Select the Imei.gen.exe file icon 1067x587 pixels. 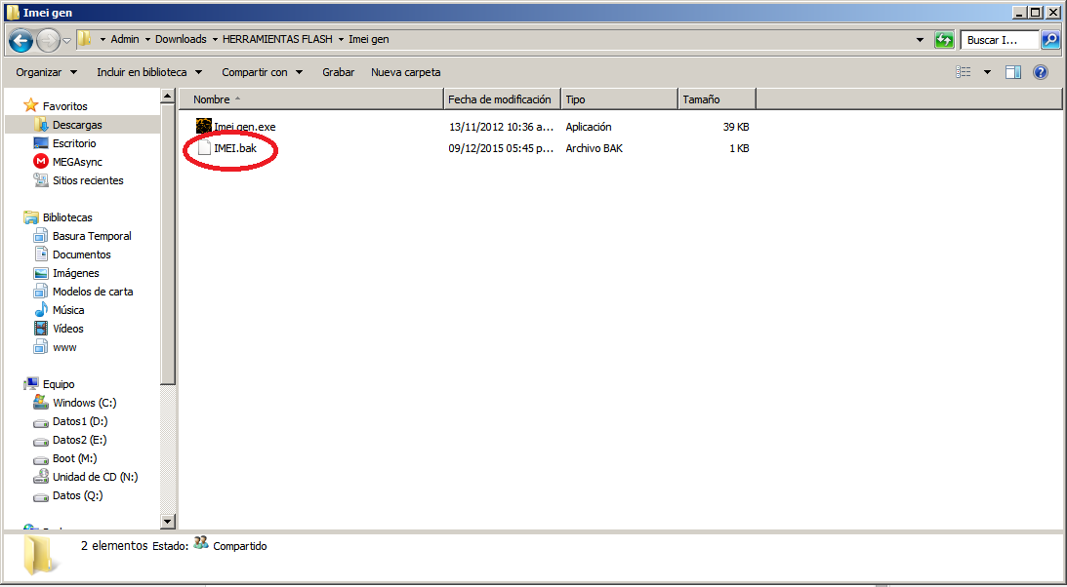(203, 126)
